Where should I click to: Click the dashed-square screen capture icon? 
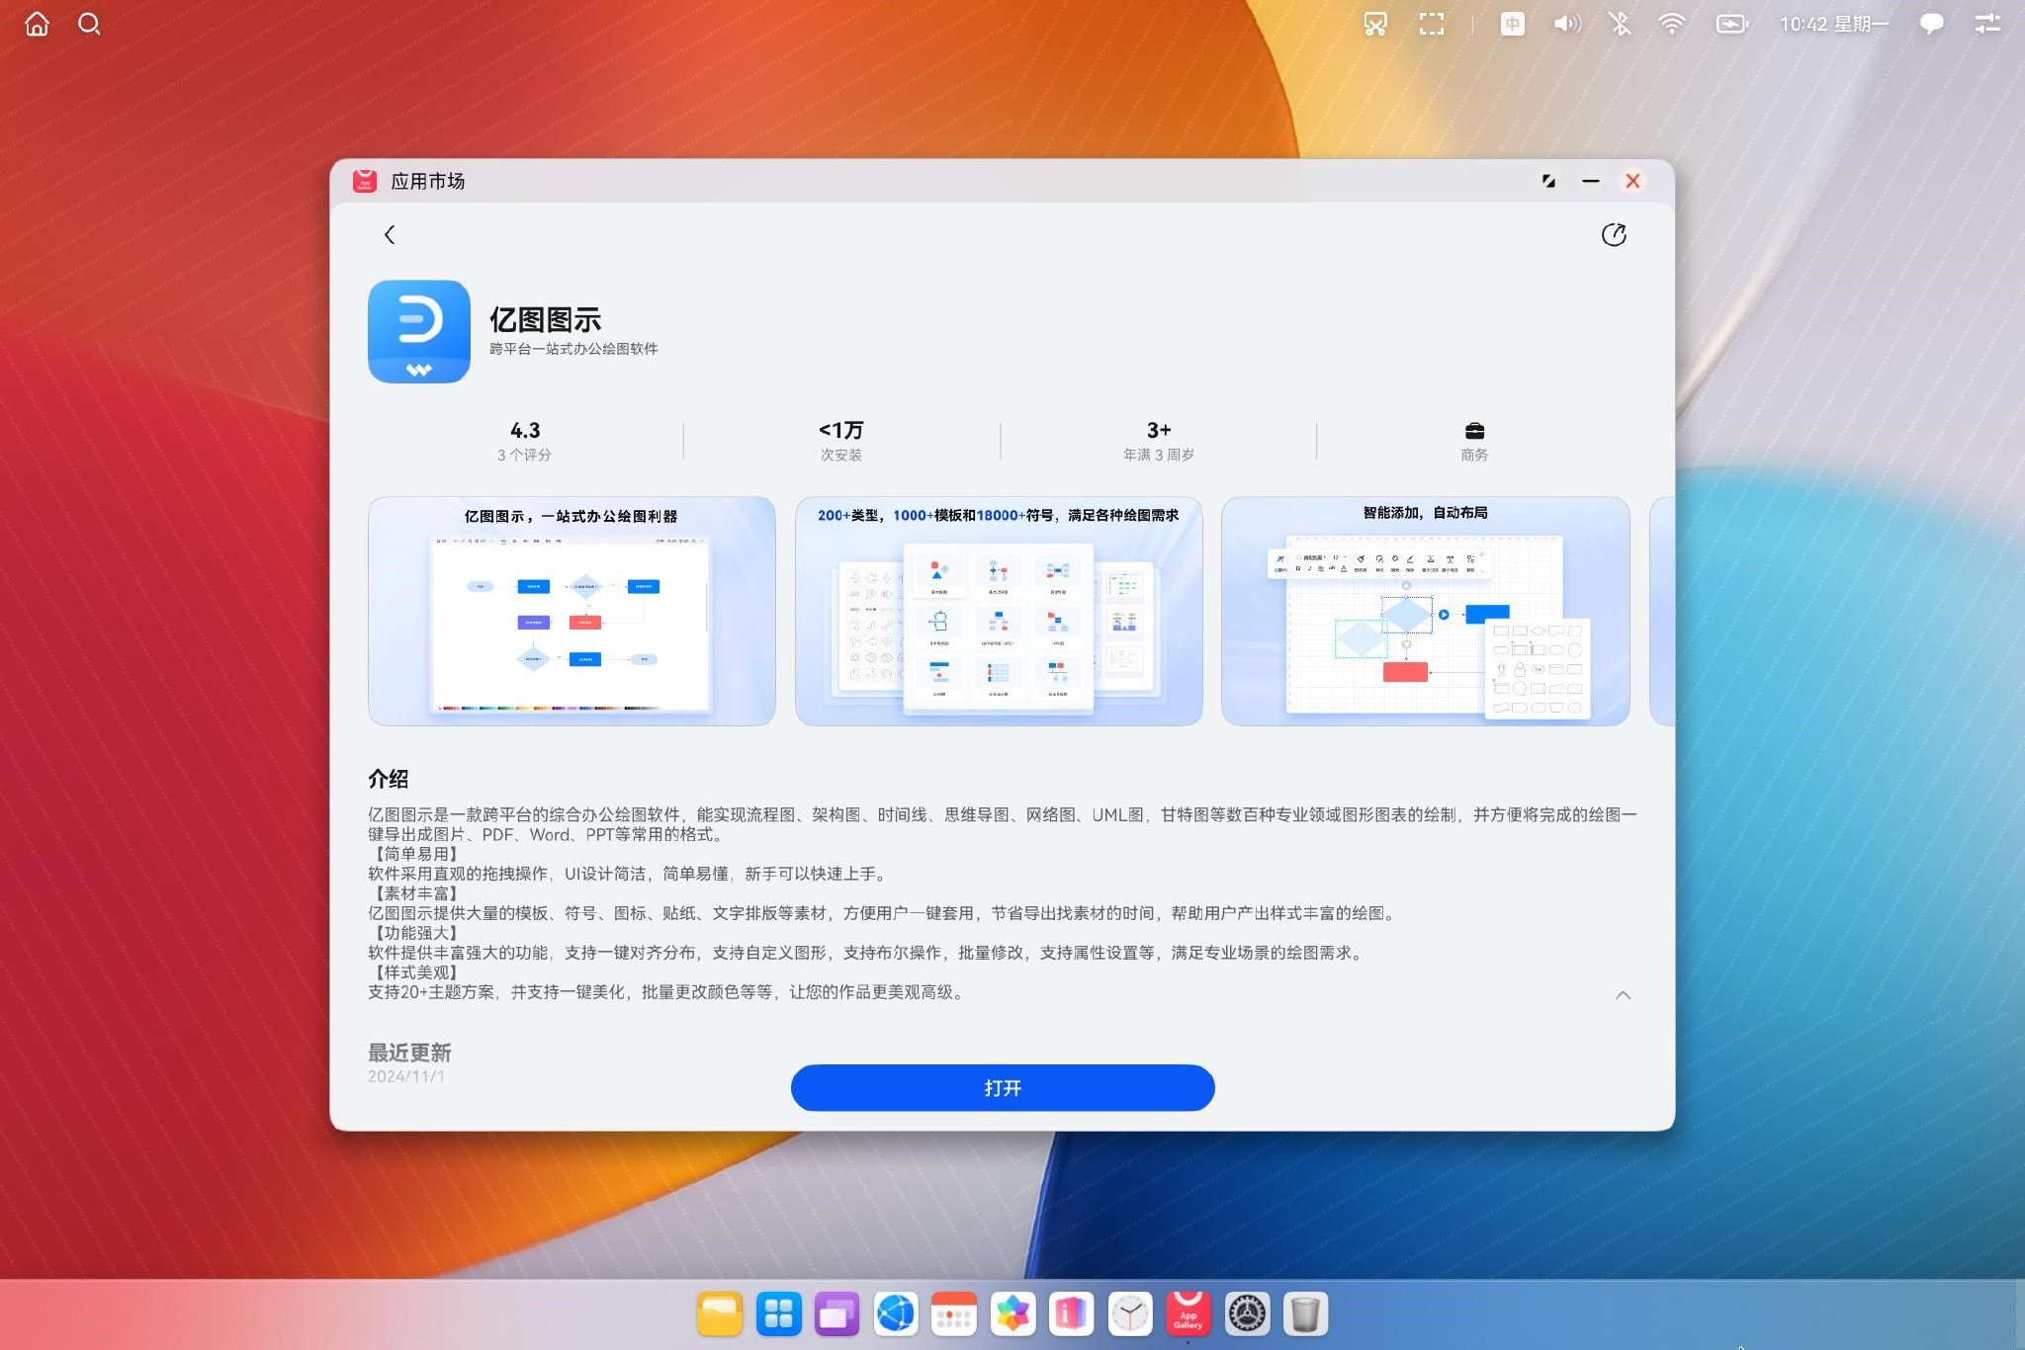(1431, 24)
